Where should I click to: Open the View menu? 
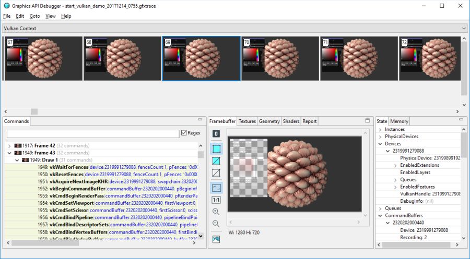(x=50, y=16)
